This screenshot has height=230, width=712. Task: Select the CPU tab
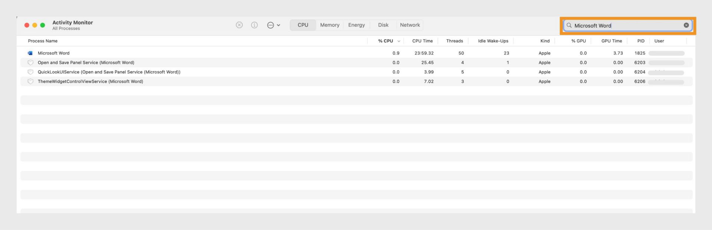tap(303, 25)
